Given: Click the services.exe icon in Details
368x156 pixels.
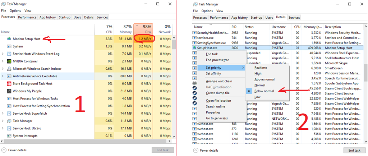Looking at the screenshot, I should tap(194, 38).
